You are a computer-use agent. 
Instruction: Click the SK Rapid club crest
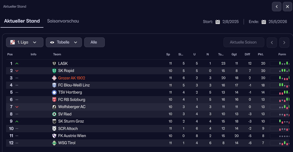tap(54, 71)
